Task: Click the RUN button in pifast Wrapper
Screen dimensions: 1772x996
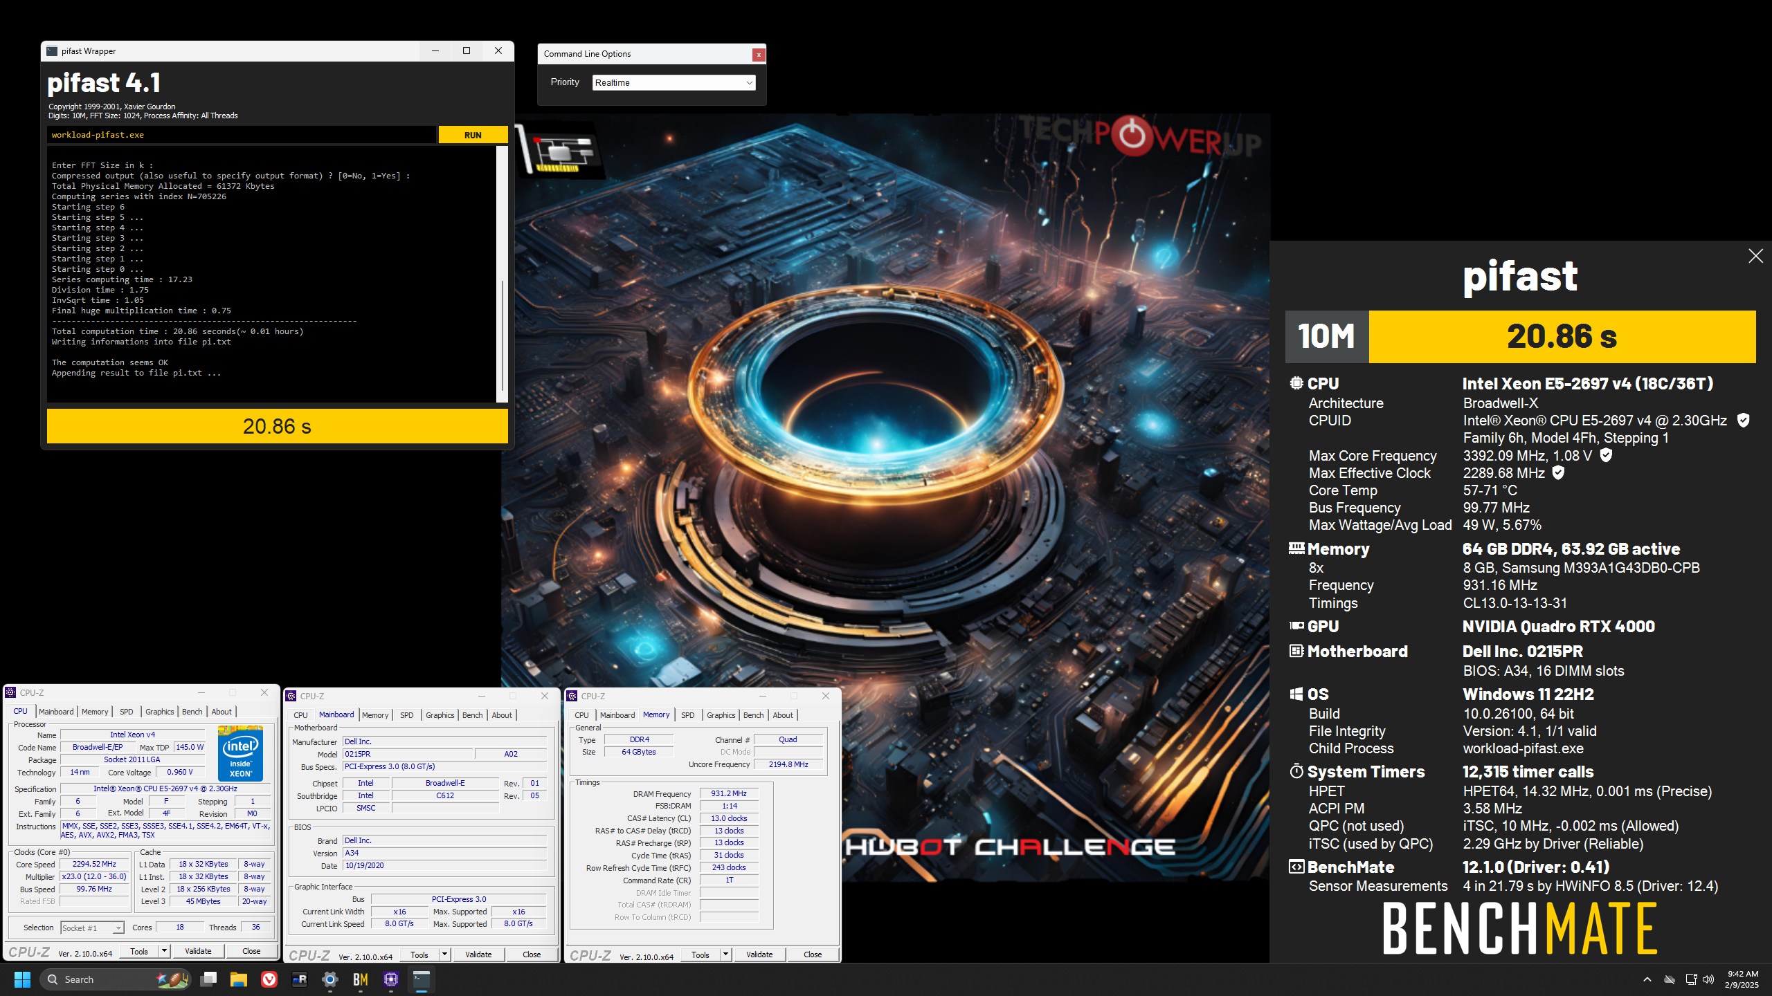Action: click(x=473, y=135)
